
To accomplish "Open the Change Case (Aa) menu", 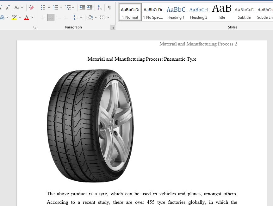I will (17, 8).
